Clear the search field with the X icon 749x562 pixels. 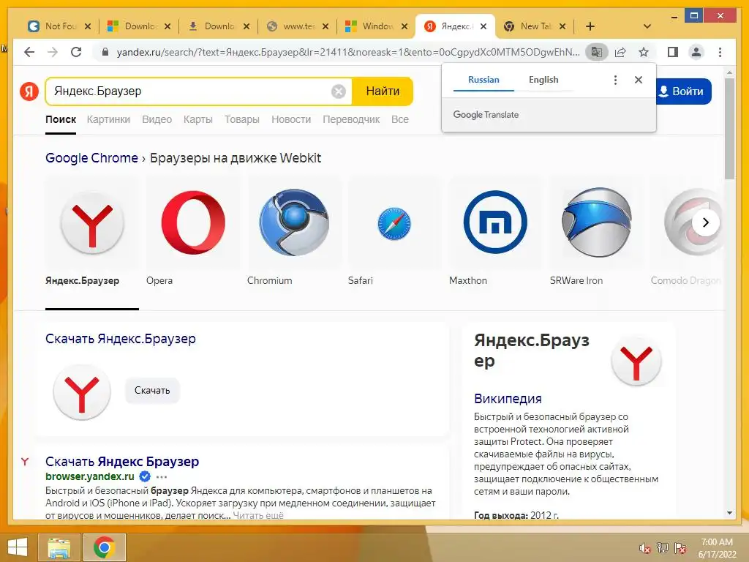coord(338,91)
